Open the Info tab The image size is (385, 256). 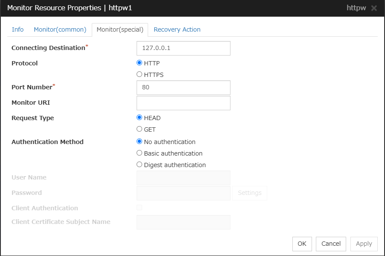[17, 29]
